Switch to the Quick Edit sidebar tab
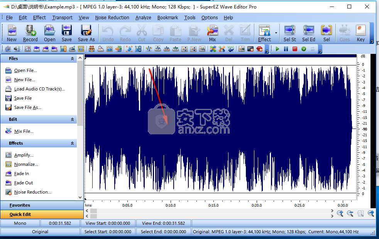The width and height of the screenshot is (379, 239). click(x=42, y=214)
